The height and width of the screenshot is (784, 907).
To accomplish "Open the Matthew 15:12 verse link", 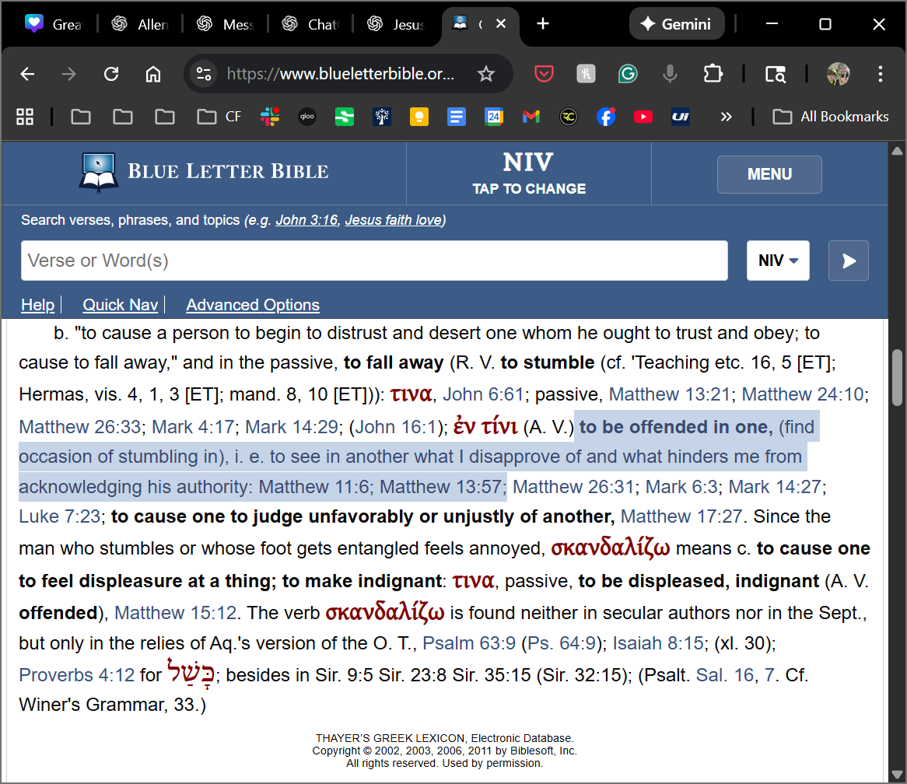I will (x=175, y=613).
